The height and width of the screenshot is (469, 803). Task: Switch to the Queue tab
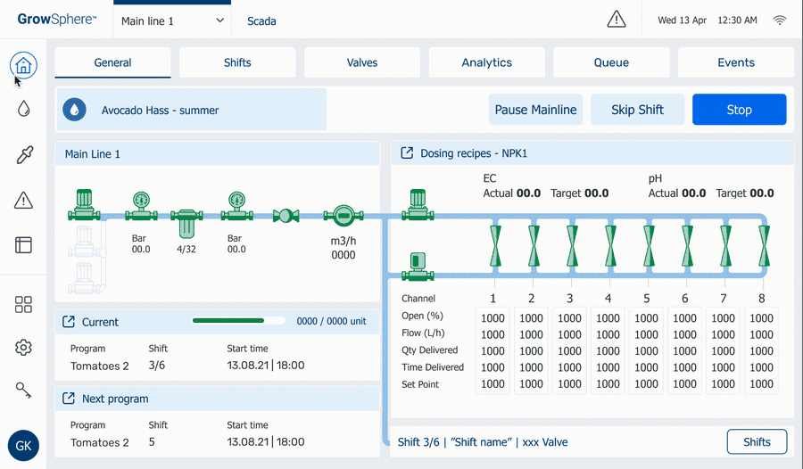tap(611, 62)
